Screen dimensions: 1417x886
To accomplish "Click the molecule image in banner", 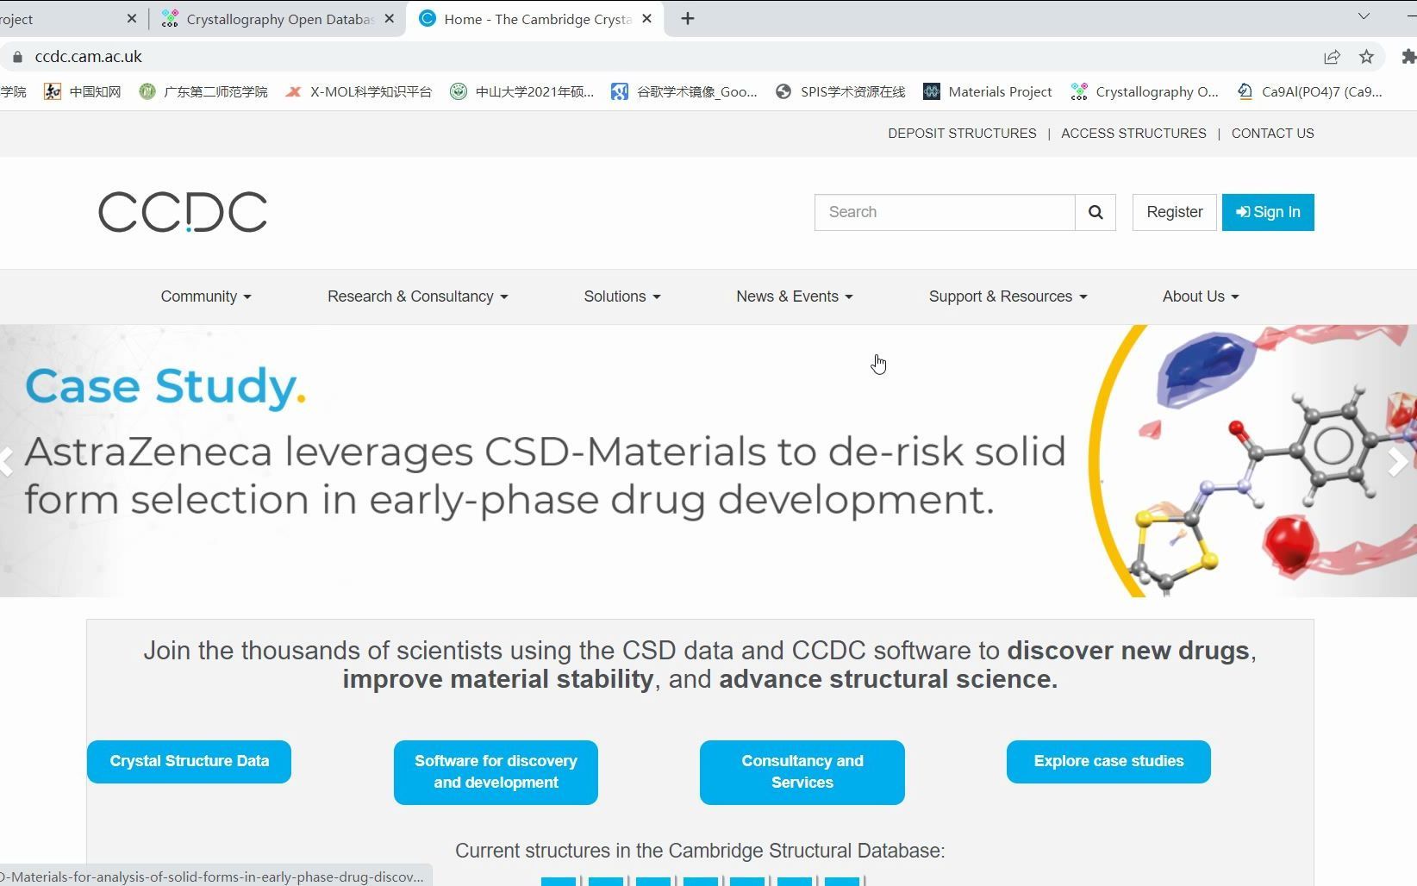I will pyautogui.click(x=1253, y=461).
